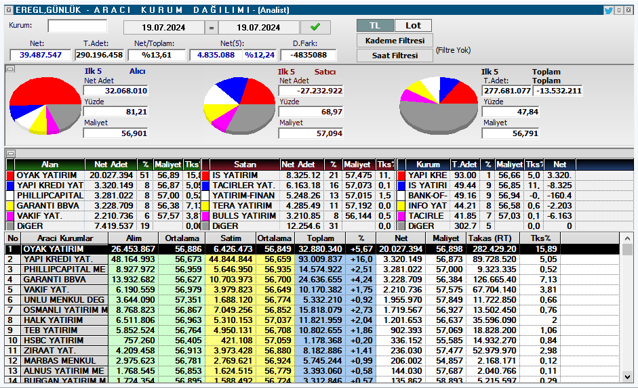Switch view to Lot

point(413,26)
